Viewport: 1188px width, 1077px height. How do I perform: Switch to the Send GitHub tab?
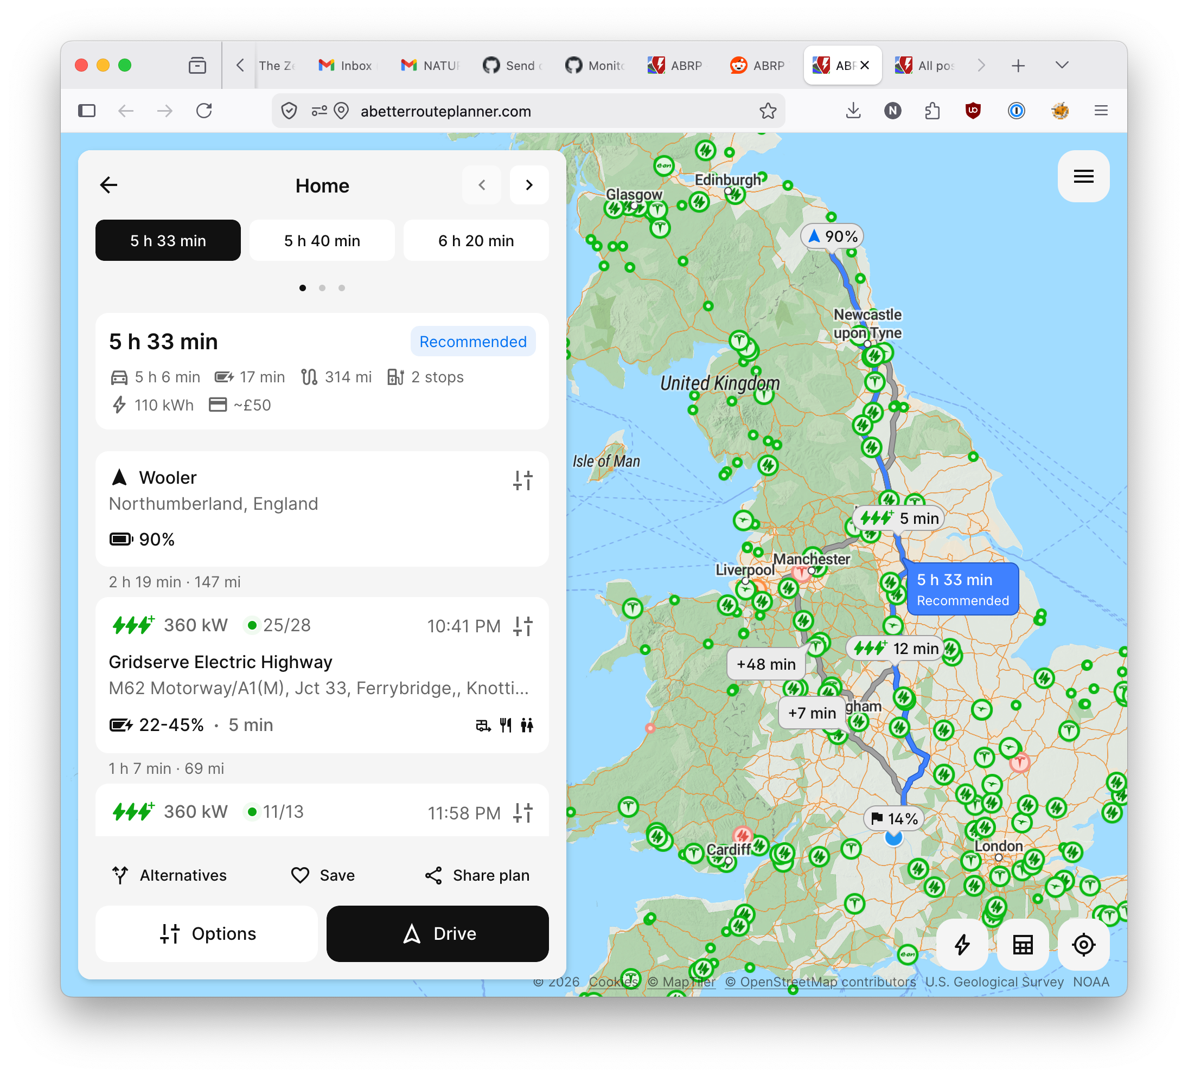(x=513, y=66)
